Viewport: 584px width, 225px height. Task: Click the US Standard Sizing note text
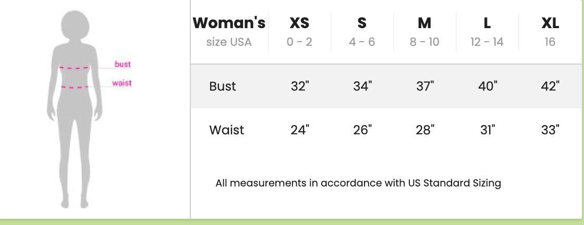(x=358, y=183)
